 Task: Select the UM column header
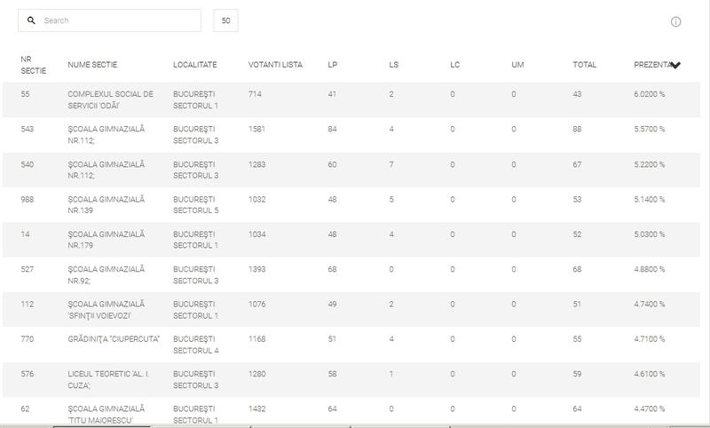pyautogui.click(x=517, y=65)
